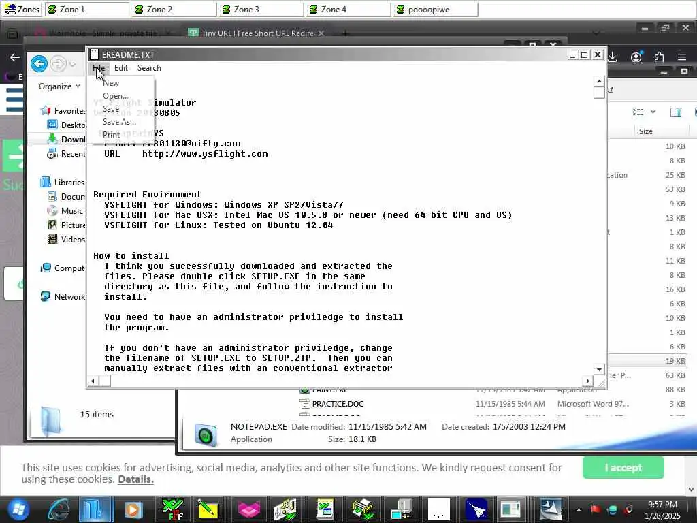Open the browser extensions puzzle icon

point(659,57)
